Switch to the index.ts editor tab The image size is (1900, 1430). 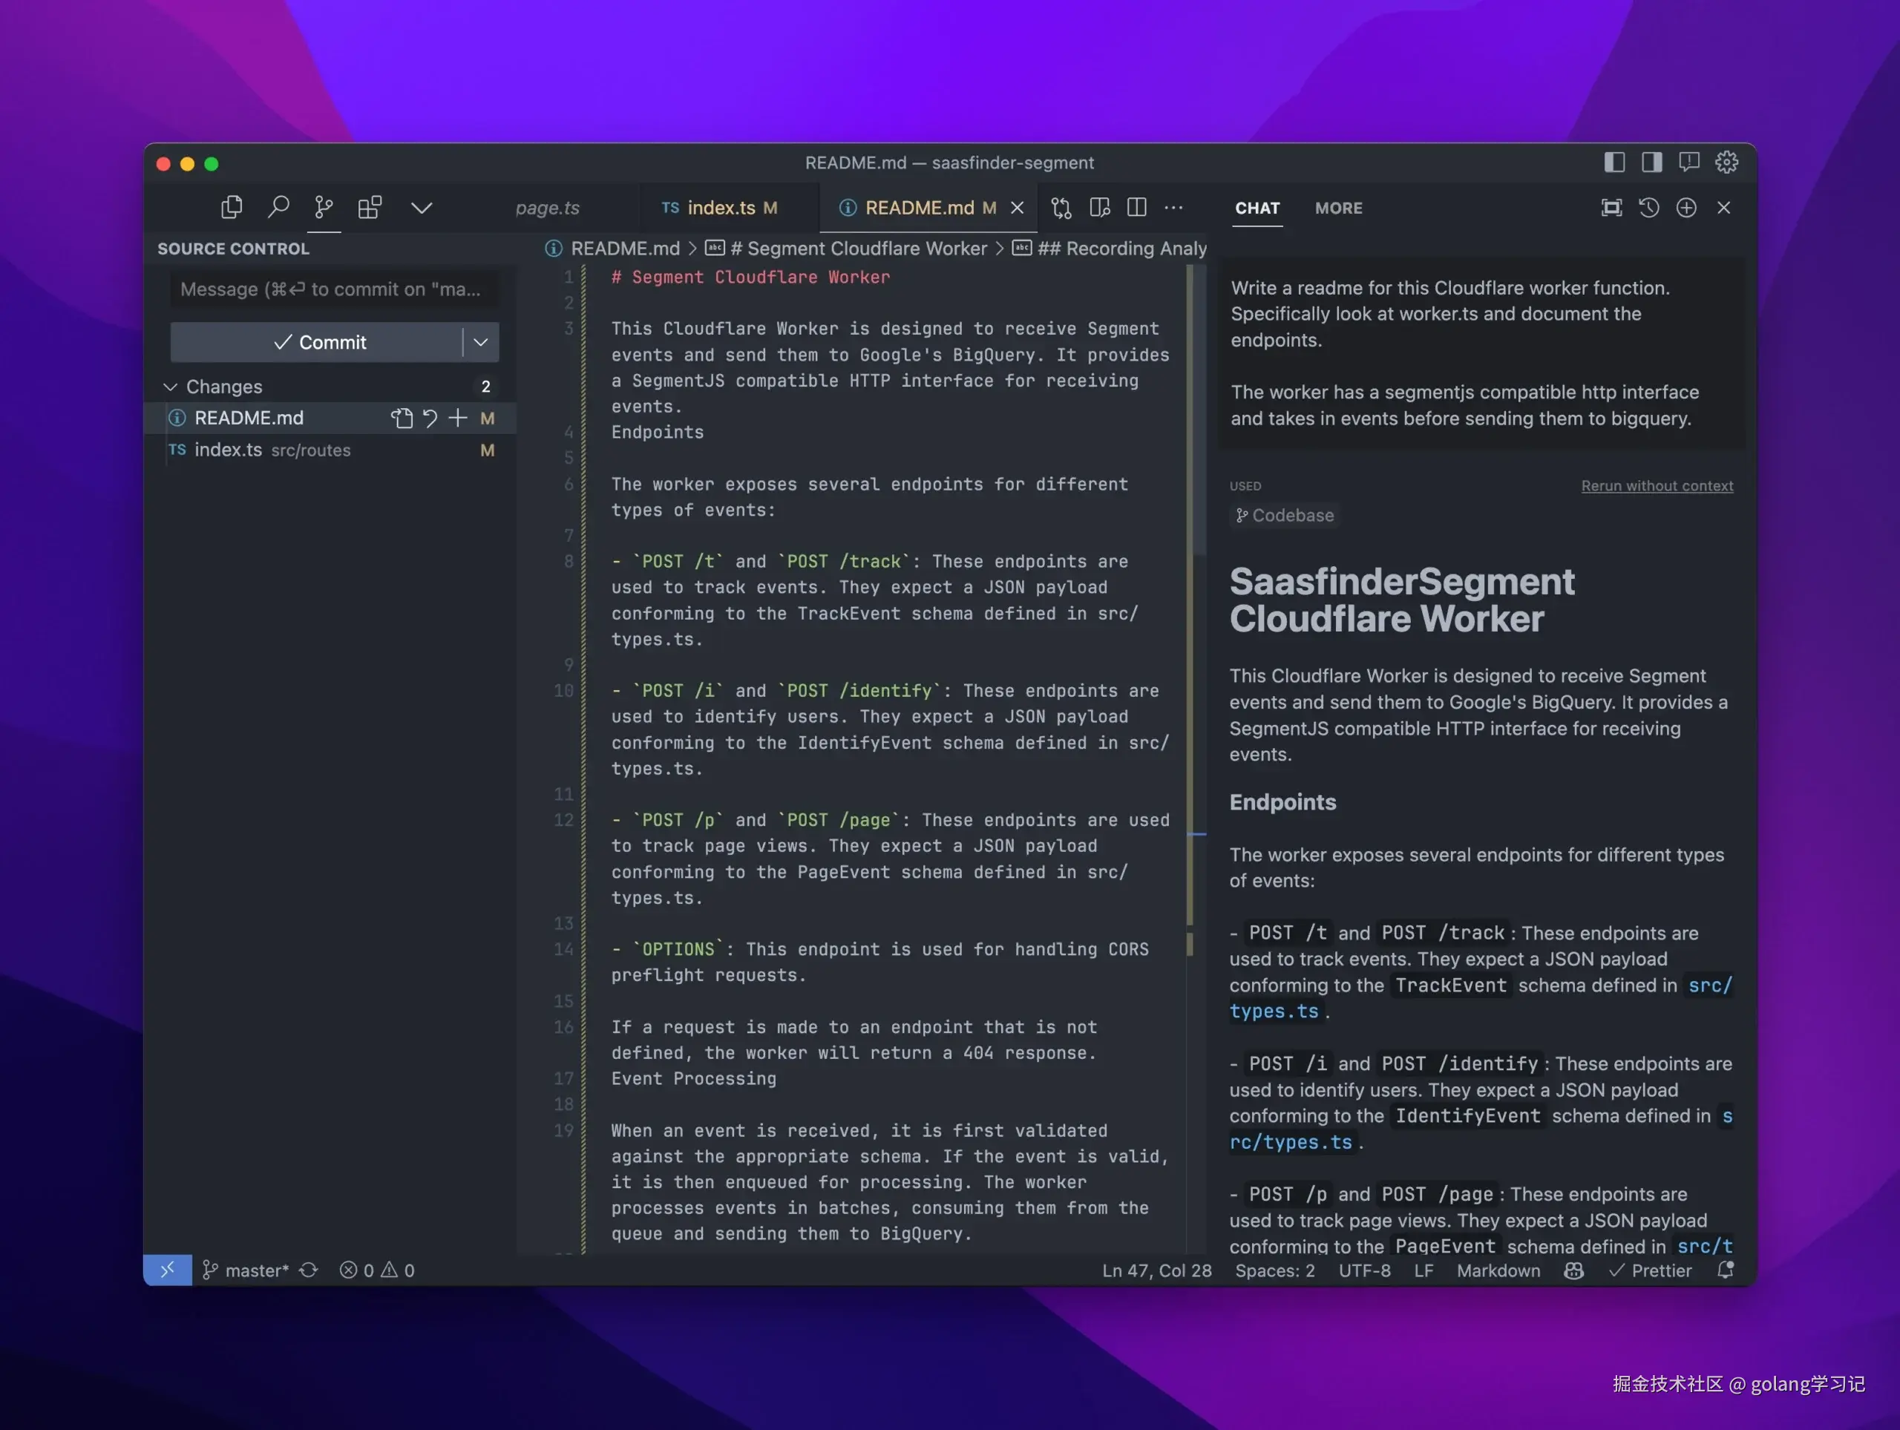[x=720, y=208]
